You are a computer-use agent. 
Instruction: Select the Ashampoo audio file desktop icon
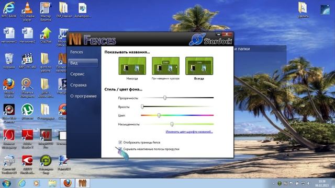tap(83, 10)
